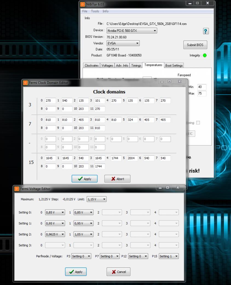Viewport: 231px width, 285px height.
Task: Click perf level 15 domain 0 field 1645
Action: pyautogui.click(x=50, y=158)
